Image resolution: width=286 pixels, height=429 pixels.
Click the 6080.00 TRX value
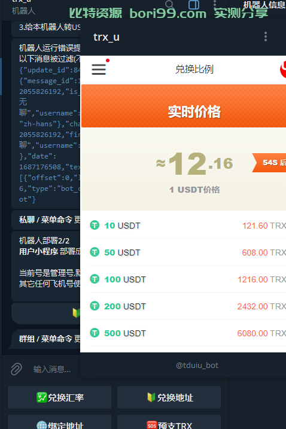click(x=261, y=333)
